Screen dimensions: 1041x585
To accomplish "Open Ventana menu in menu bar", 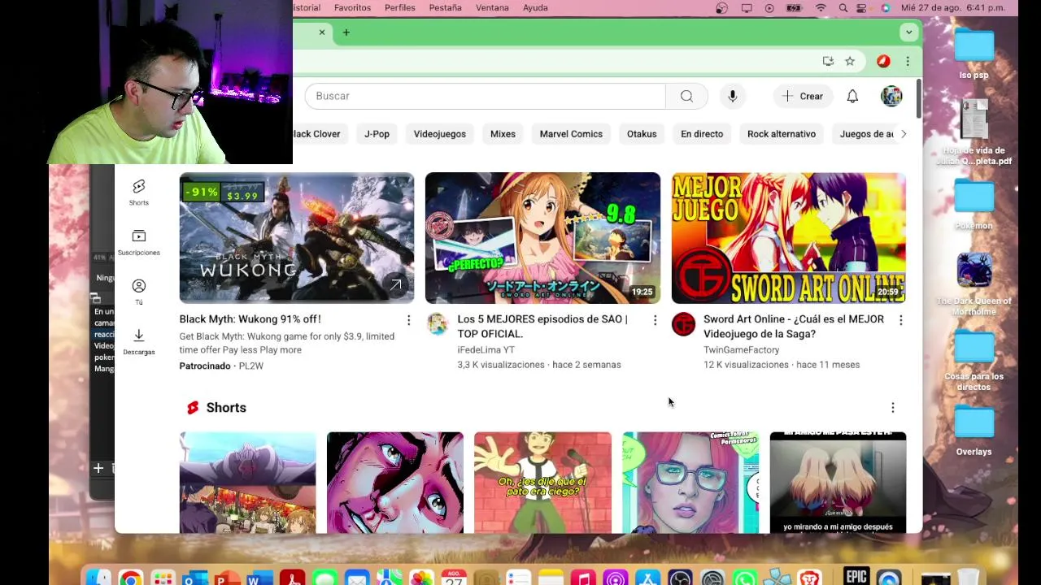I will 492,7.
